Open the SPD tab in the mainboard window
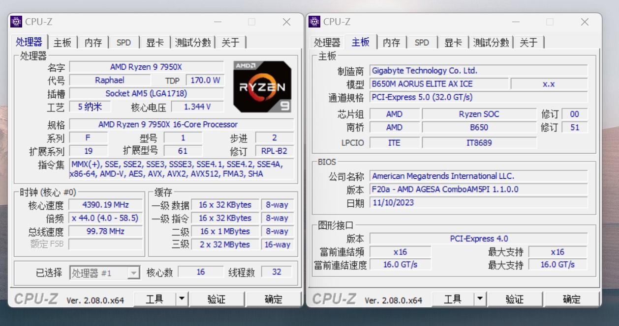The width and height of the screenshot is (619, 326). (422, 43)
